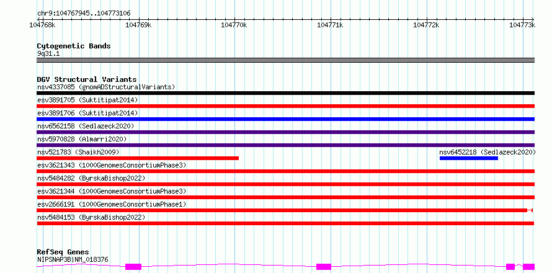Open the NIPSNAP3B|NM_018376 gene label
The height and width of the screenshot is (273, 552).
coord(73,259)
